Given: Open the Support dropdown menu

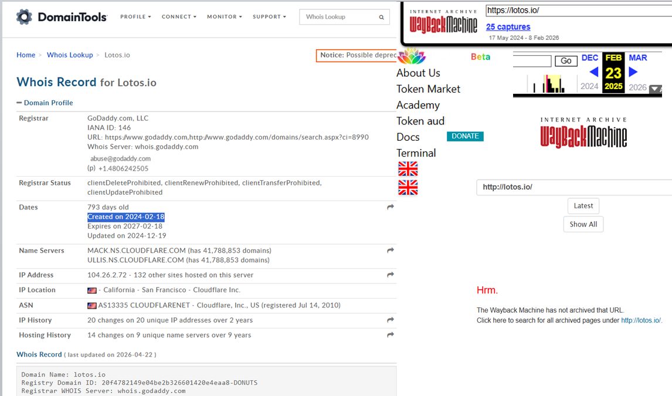Looking at the screenshot, I should (x=269, y=16).
